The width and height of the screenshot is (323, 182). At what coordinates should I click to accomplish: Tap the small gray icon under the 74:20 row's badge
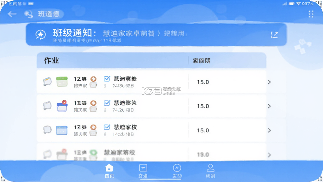(93, 109)
